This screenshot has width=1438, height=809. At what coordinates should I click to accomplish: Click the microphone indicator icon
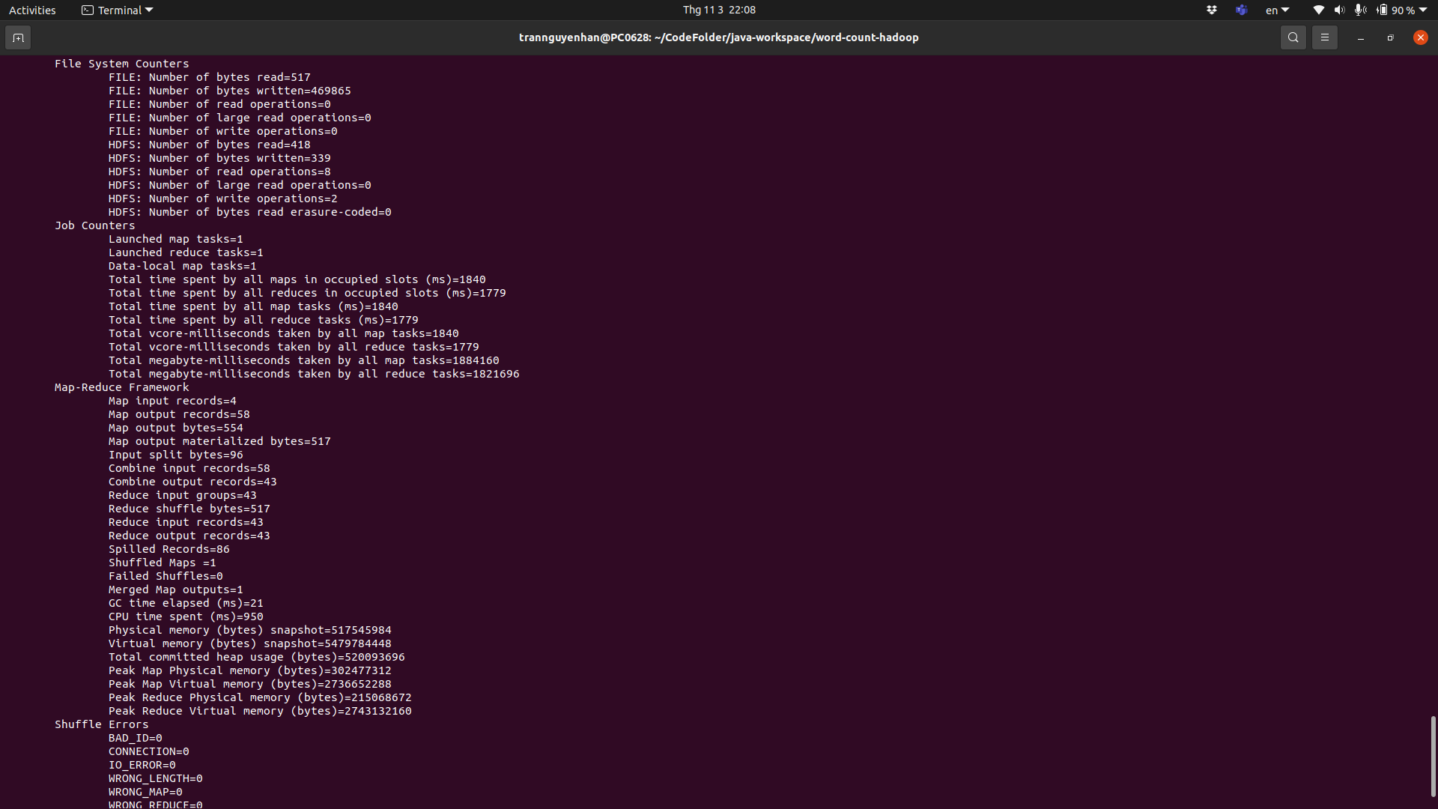[1360, 10]
